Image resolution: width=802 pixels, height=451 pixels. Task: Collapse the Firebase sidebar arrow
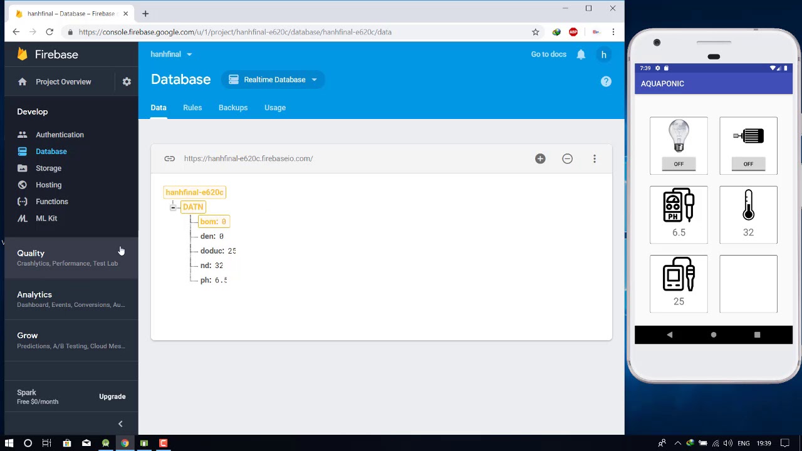[120, 424]
